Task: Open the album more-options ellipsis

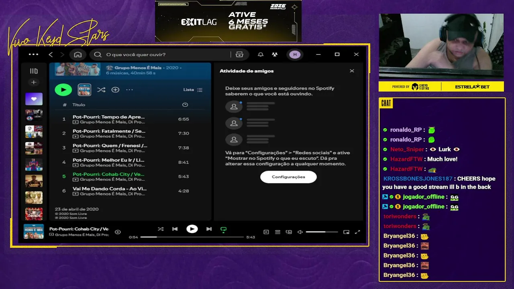Action: (x=129, y=90)
